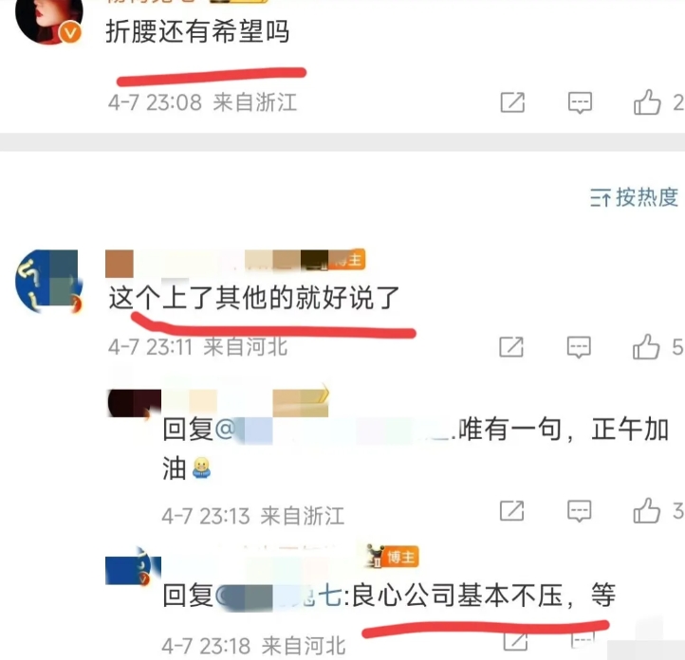Like the 这个上了其他的就好说了 comment
This screenshot has height=660, width=685.
646,347
